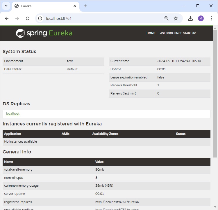Screen dimensions: 218x210
Task: Open LAST 1000 SINCE STARTUP page
Action: [177, 33]
